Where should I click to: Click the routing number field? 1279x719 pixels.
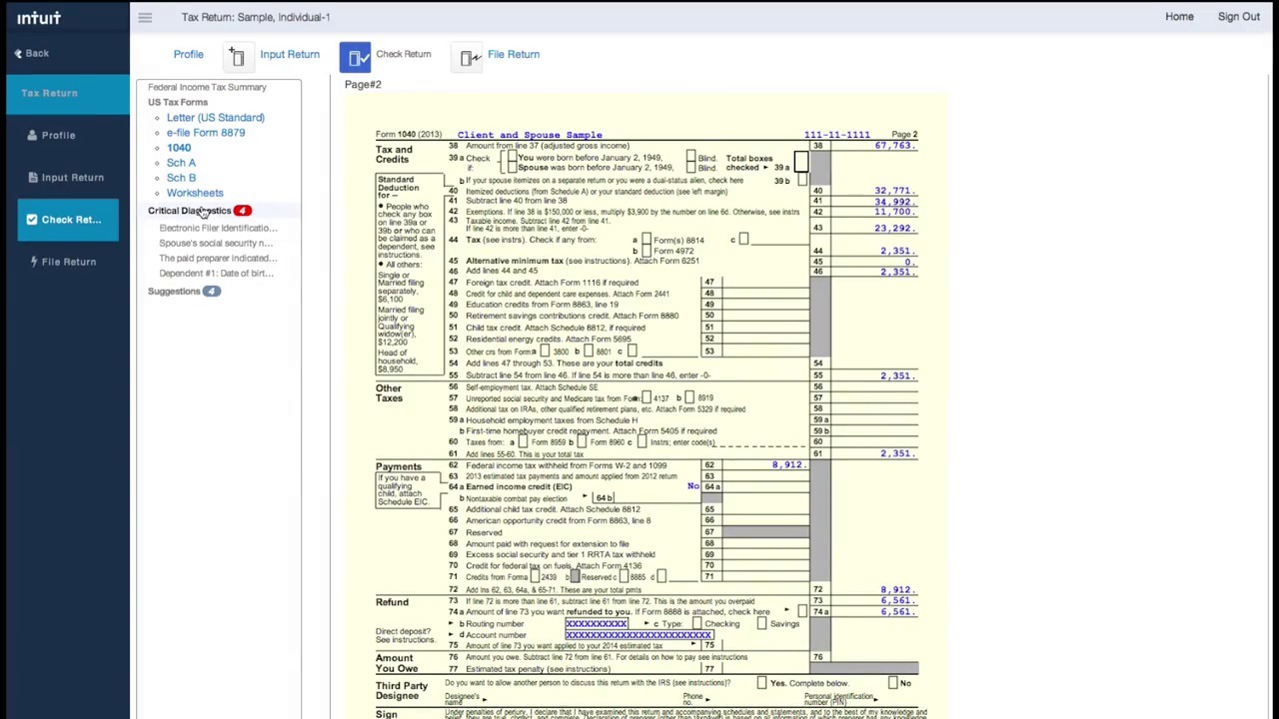coord(597,624)
